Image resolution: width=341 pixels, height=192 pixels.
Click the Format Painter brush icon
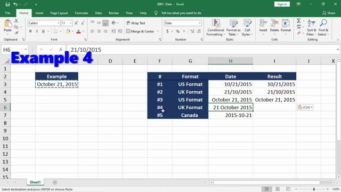pyautogui.click(x=16, y=33)
